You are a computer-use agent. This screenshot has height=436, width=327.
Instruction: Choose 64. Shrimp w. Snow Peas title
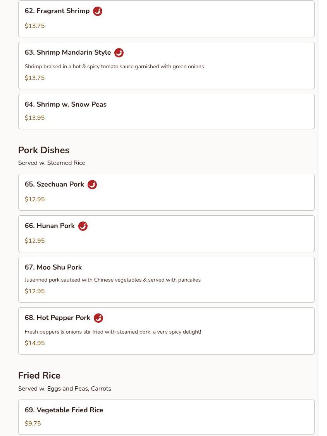click(x=65, y=104)
